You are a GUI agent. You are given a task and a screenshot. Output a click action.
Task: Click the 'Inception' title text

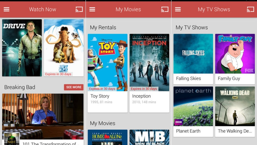click(x=141, y=96)
